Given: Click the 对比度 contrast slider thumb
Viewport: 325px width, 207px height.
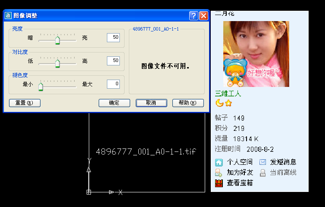Looking at the screenshot, I should (x=57, y=63).
